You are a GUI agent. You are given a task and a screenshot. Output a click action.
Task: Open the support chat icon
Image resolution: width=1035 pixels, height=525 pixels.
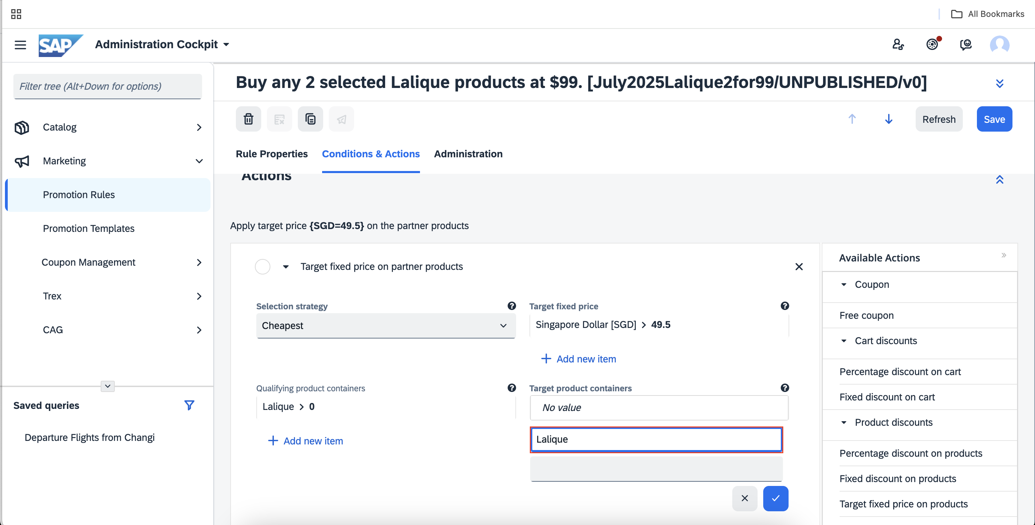point(966,44)
